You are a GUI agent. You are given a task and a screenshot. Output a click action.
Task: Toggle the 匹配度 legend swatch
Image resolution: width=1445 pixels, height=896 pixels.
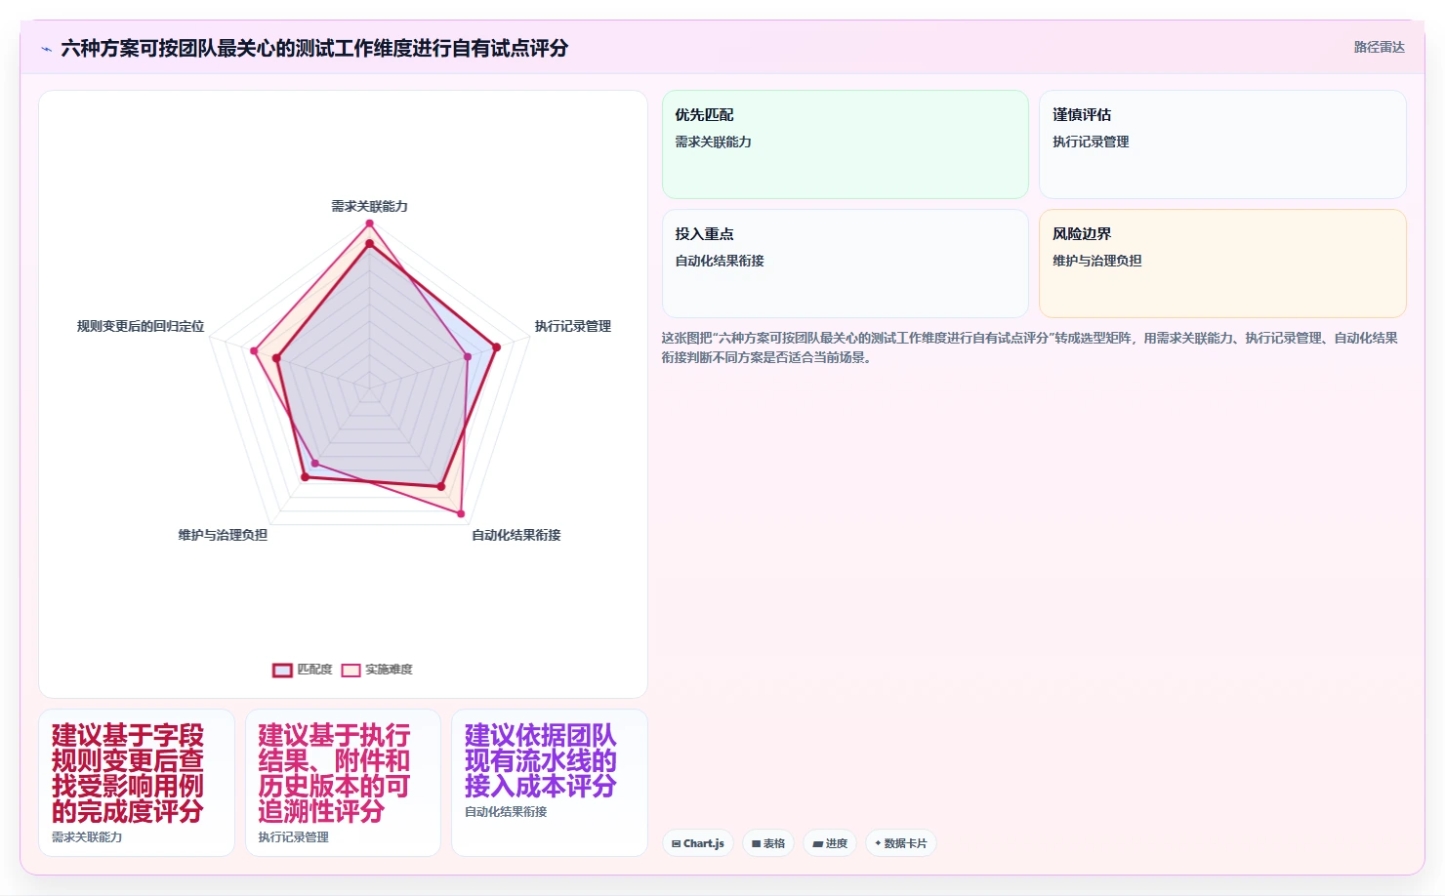282,671
